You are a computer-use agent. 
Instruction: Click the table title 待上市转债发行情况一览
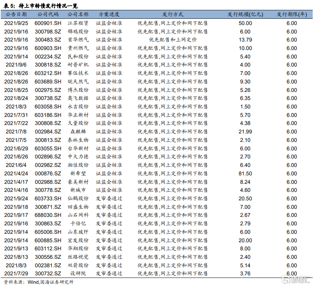[x=48, y=6]
